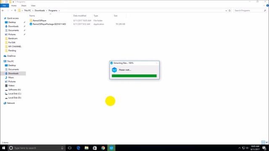Select This PC in navigation pane

(x=11, y=61)
